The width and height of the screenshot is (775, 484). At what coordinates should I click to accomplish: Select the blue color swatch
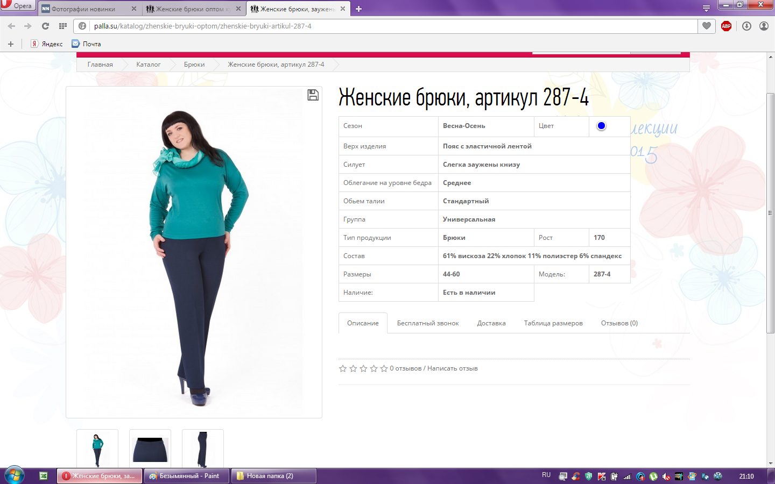point(601,126)
